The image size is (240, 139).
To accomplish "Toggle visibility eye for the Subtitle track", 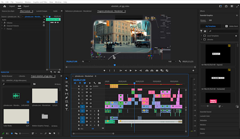I will pyautogui.click(x=91, y=86).
